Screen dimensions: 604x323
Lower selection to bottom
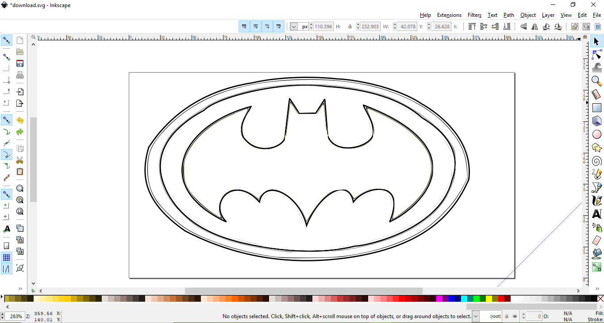[506, 27]
